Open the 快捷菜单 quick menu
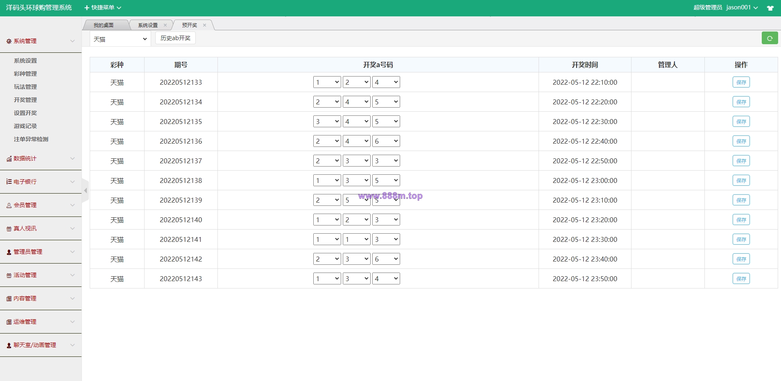This screenshot has width=781, height=381. 103,7
